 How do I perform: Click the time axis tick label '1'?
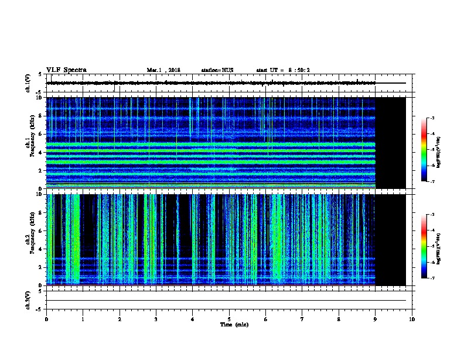point(83,319)
